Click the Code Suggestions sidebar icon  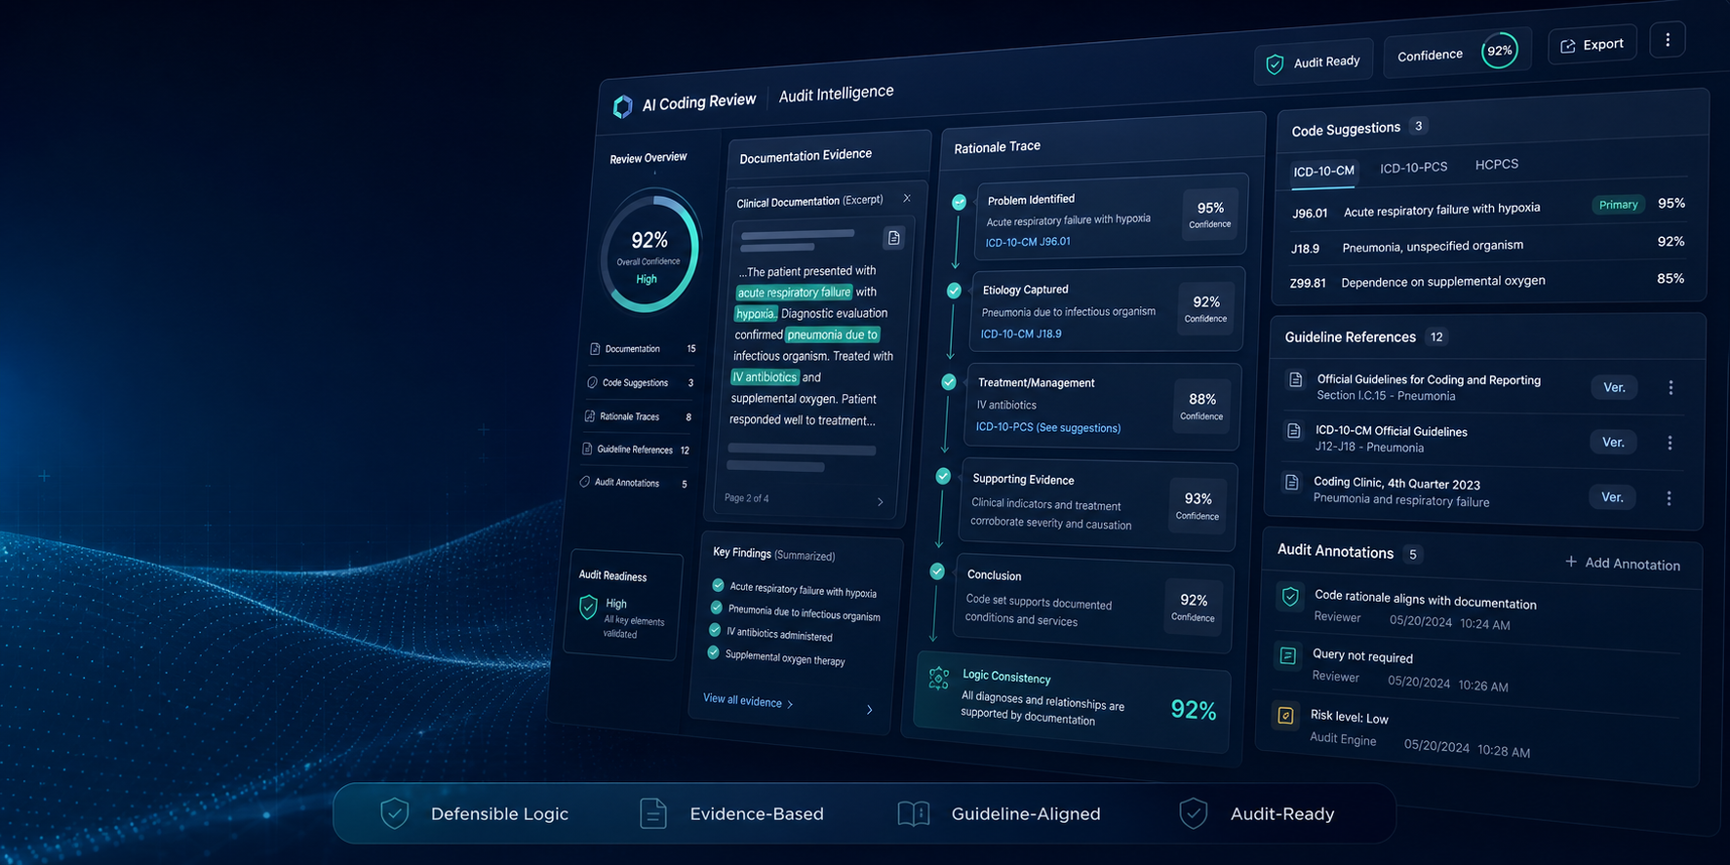[592, 382]
